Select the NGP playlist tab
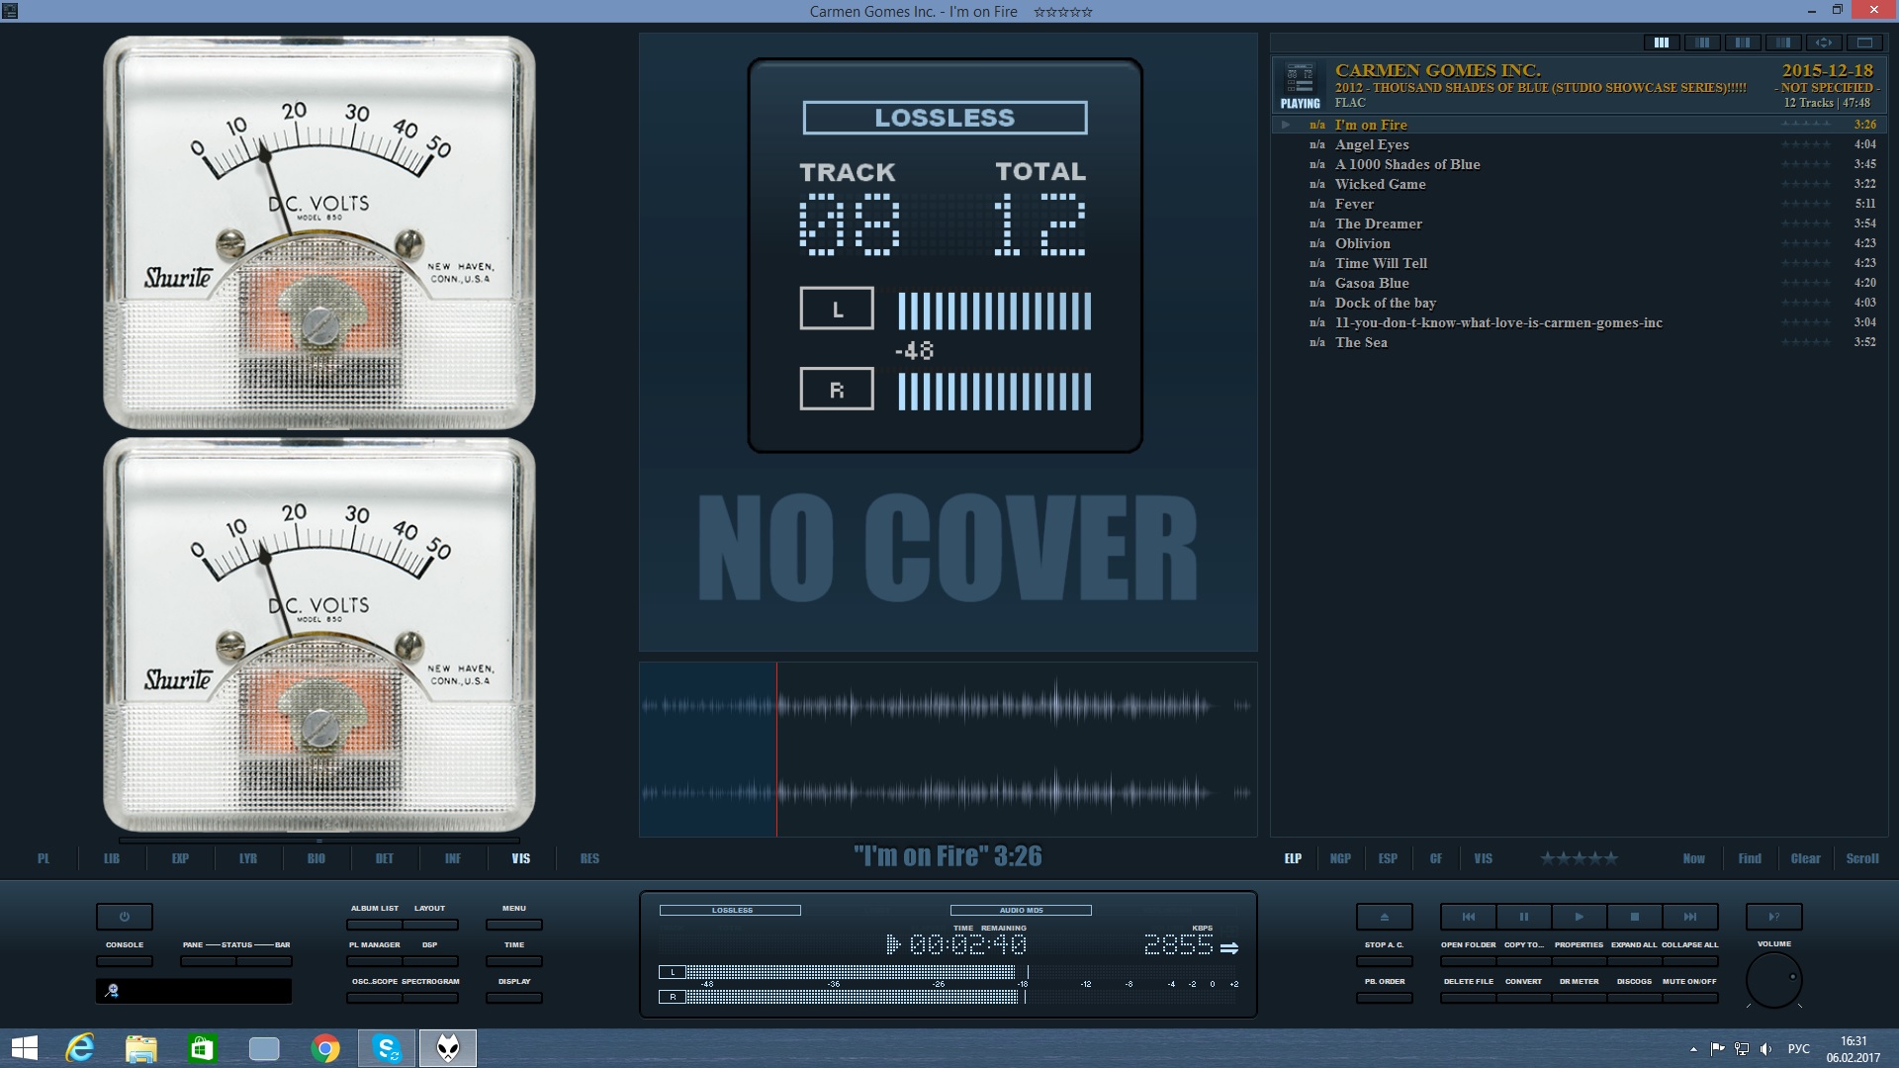Screen dimensions: 1899x1068 pyautogui.click(x=1340, y=858)
